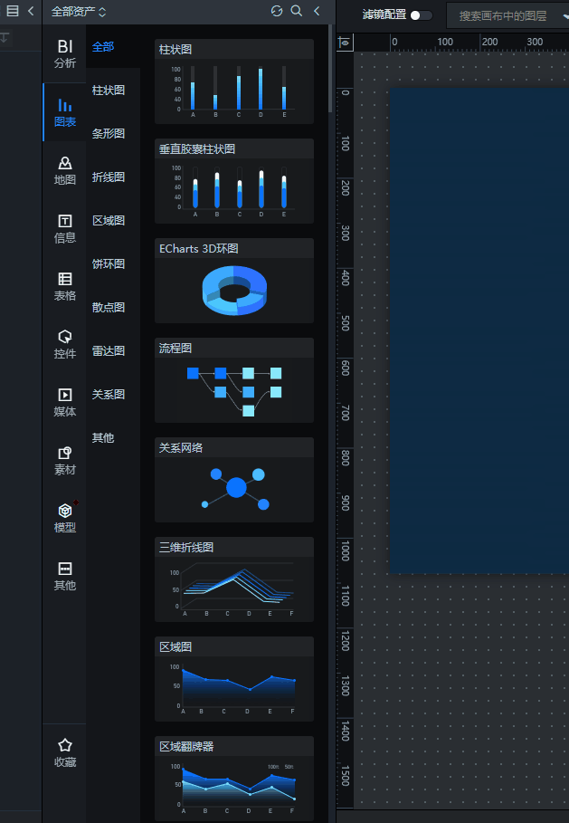Viewport: 569px width, 823px height.
Task: Click the 搜索画布中的图层 search field
Action: coord(507,15)
